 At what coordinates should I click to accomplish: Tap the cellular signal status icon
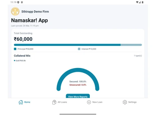coord(140,2)
